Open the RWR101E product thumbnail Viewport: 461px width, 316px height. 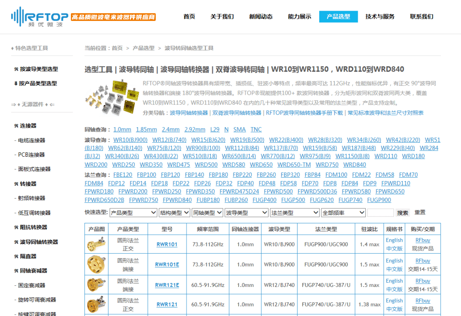click(x=96, y=264)
